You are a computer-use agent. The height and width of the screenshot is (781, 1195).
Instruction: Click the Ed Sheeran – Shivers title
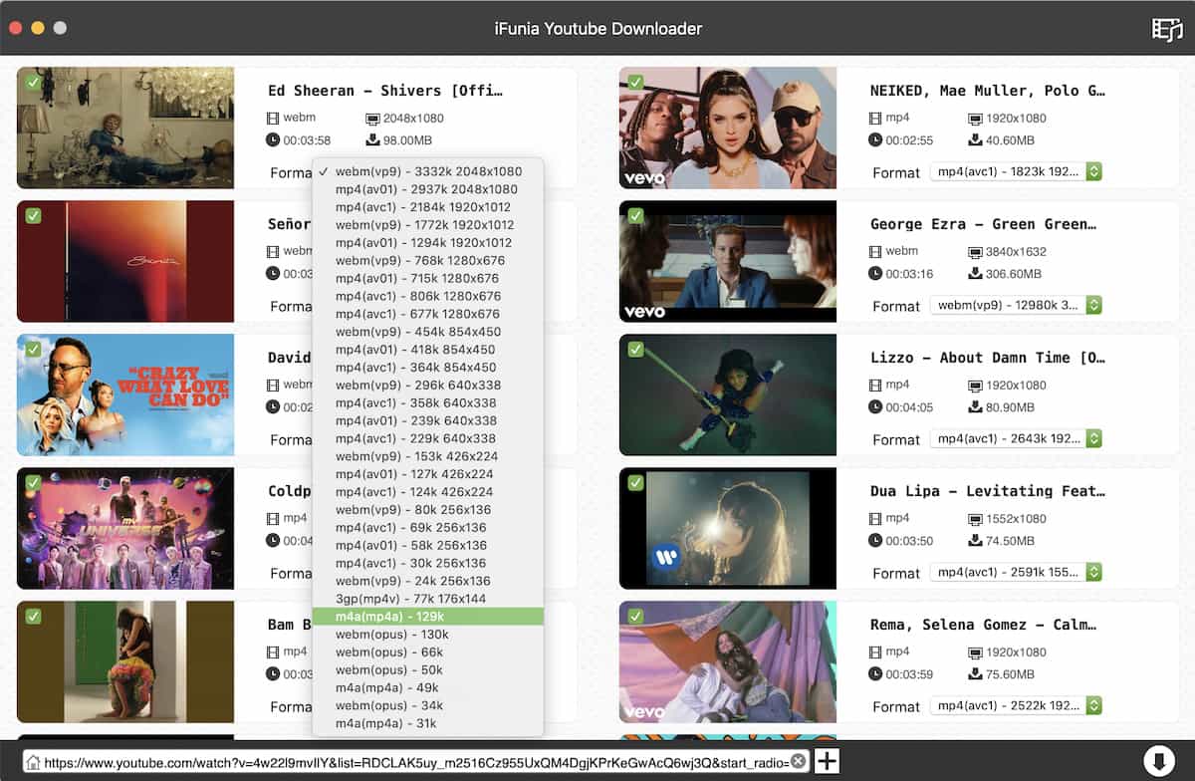[x=385, y=91]
